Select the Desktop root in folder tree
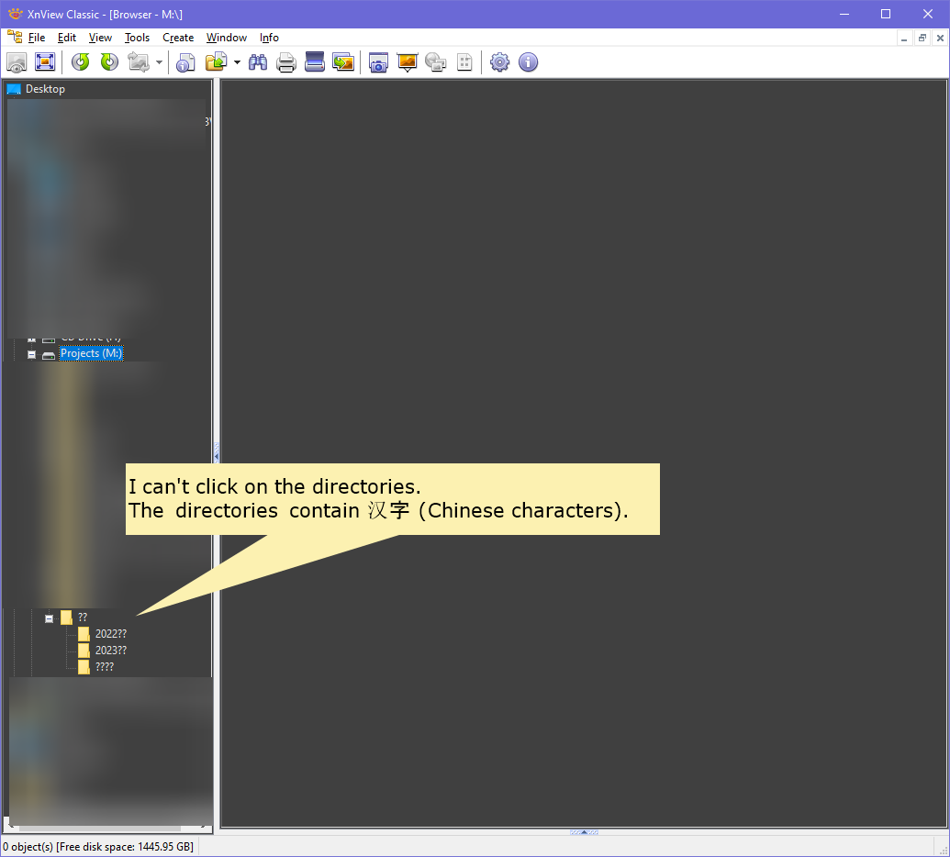 point(45,89)
